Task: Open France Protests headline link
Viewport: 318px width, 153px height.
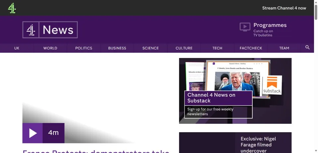Action: click(x=96, y=151)
